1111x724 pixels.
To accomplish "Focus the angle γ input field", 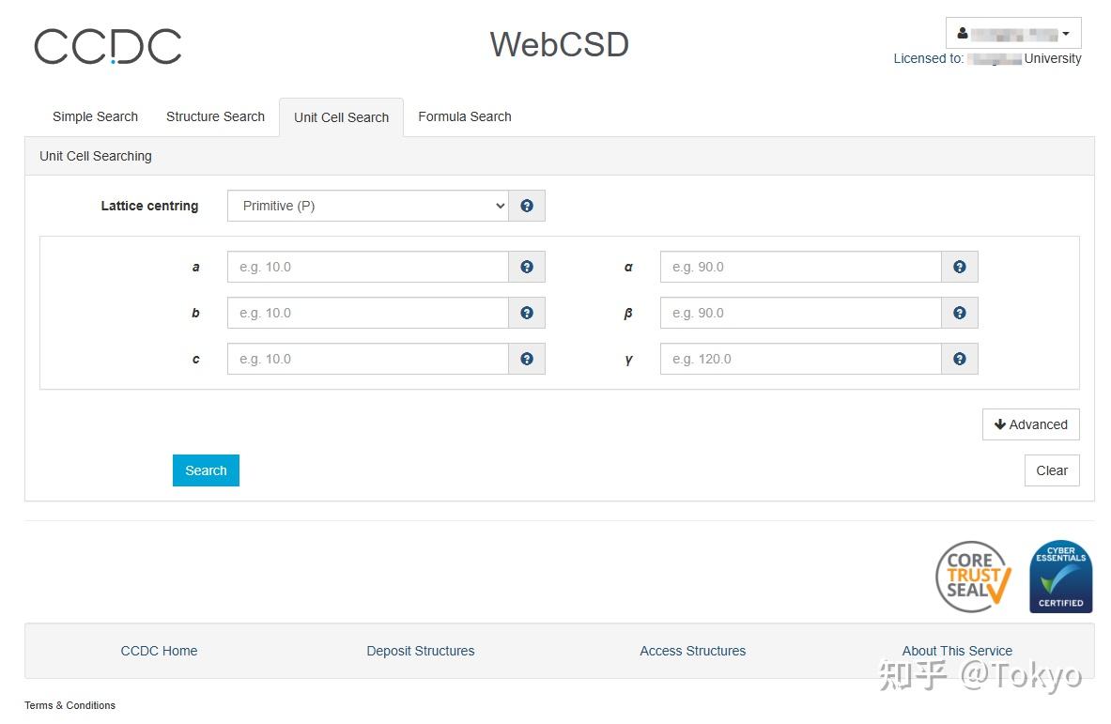I will [801, 359].
